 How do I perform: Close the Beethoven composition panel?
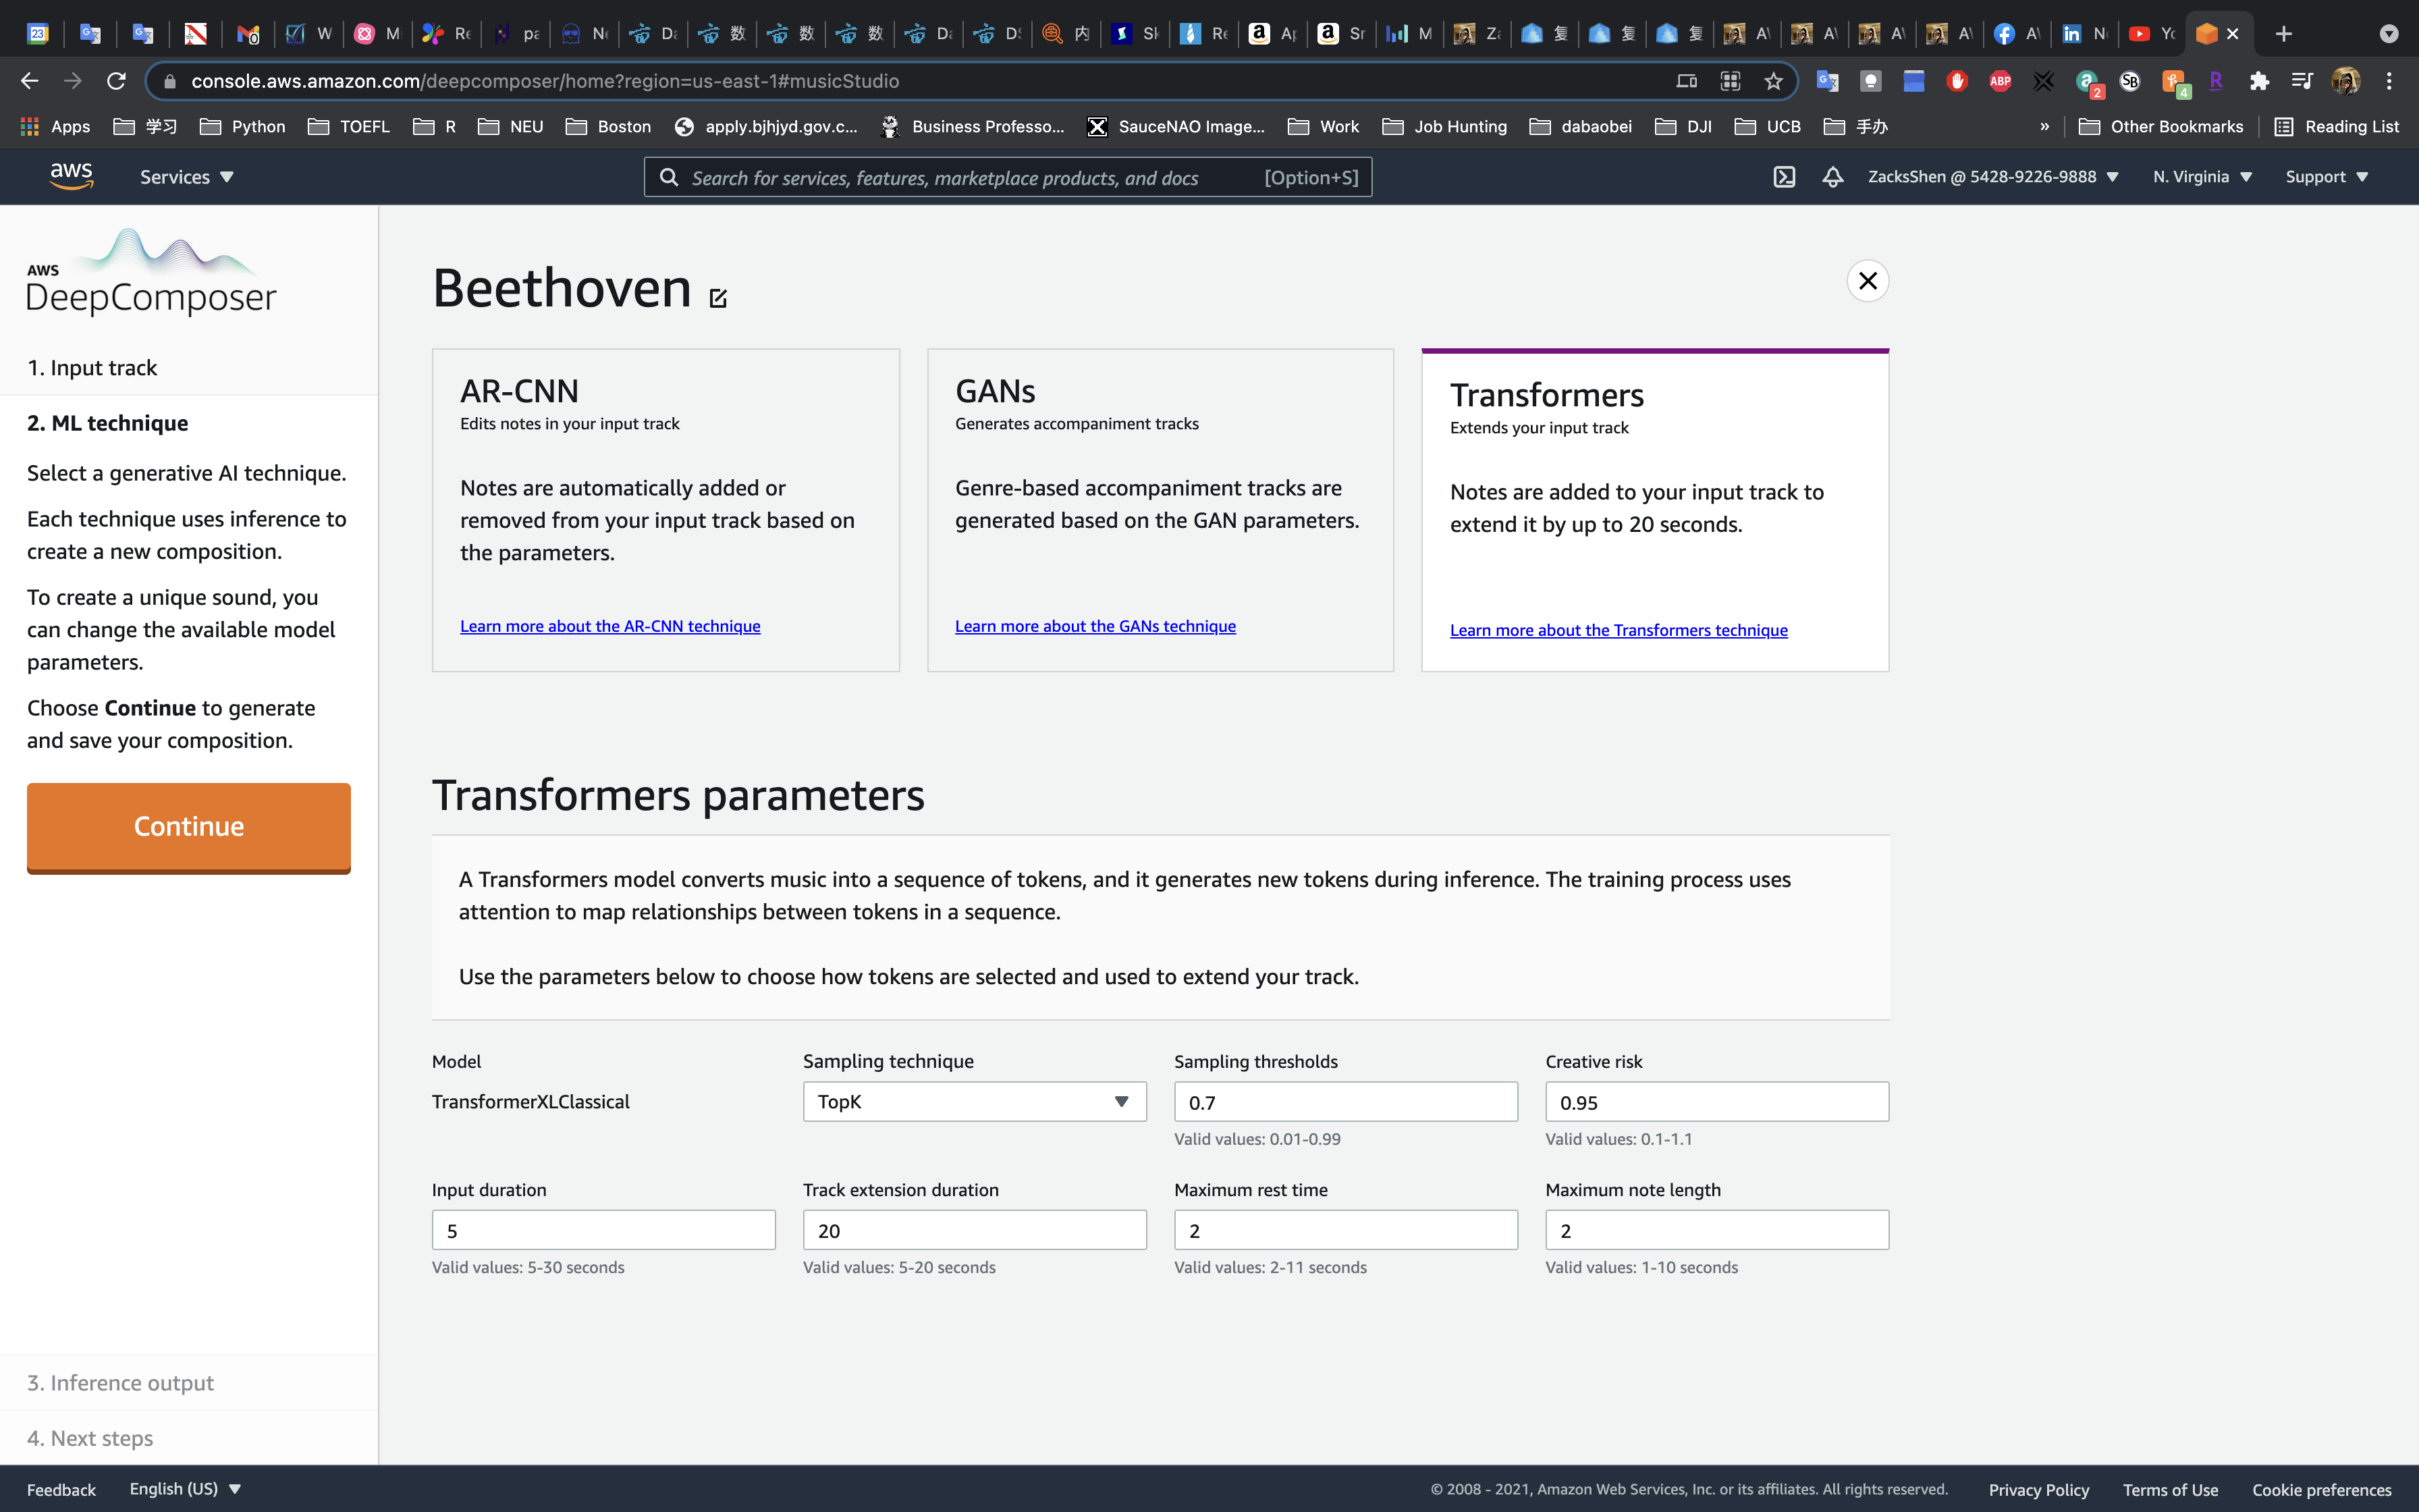tap(1867, 281)
